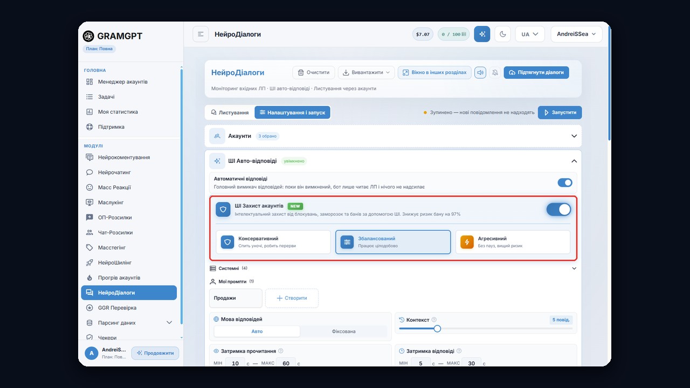Choose Фіксована response language option
Image resolution: width=690 pixels, height=388 pixels.
tap(344, 331)
